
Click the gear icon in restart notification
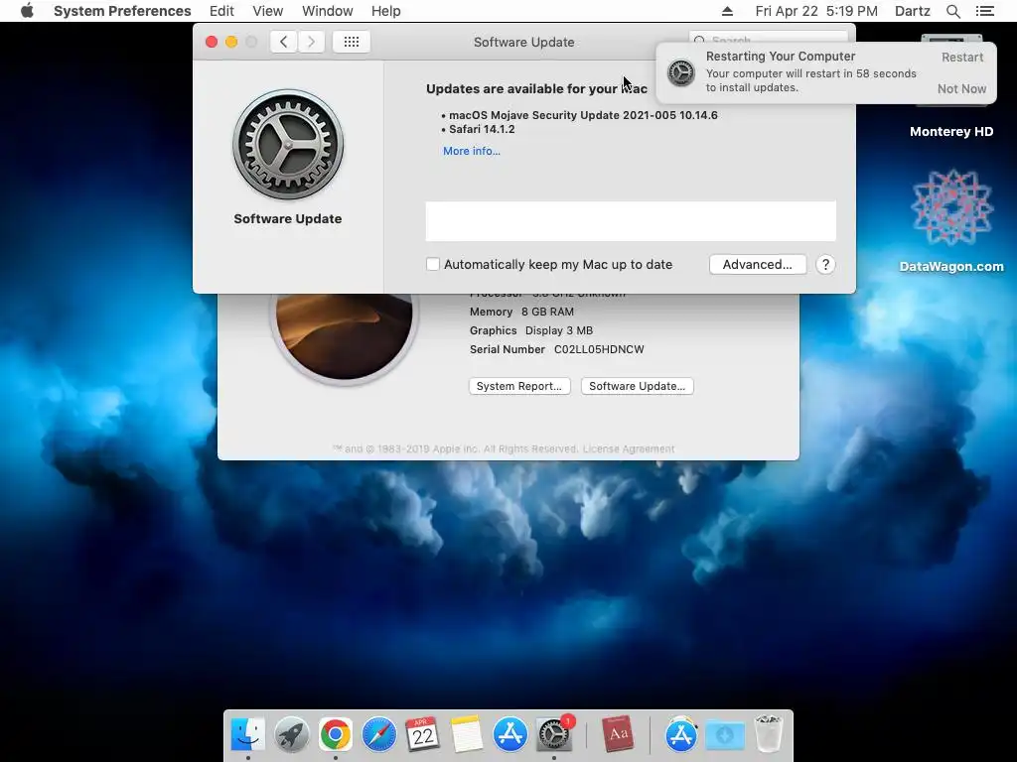(x=681, y=72)
